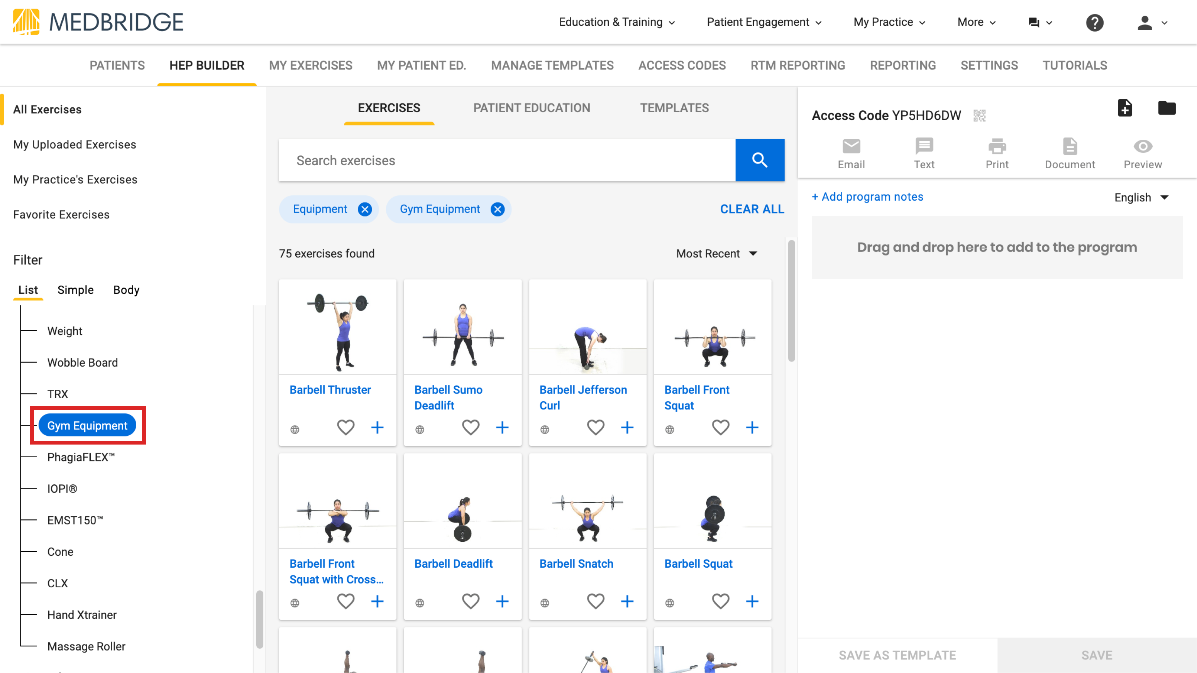
Task: Favorite the Barbell Snatch exercise
Action: [x=595, y=601]
